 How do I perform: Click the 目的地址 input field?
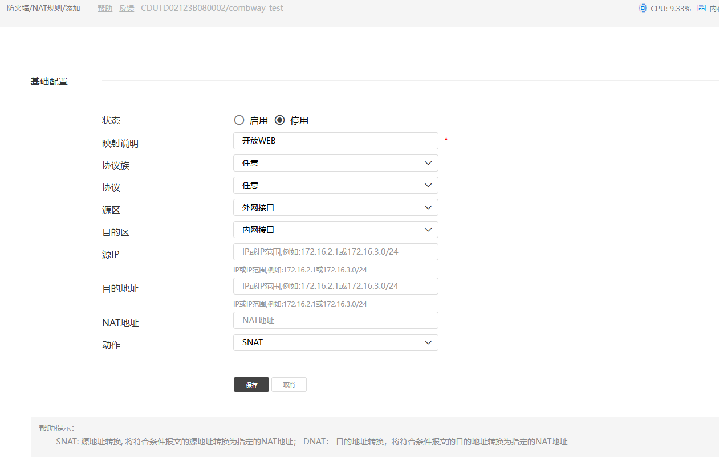[x=335, y=286]
